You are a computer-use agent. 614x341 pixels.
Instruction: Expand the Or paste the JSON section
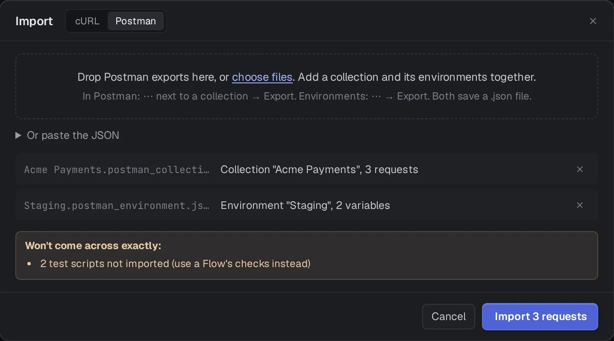[68, 135]
